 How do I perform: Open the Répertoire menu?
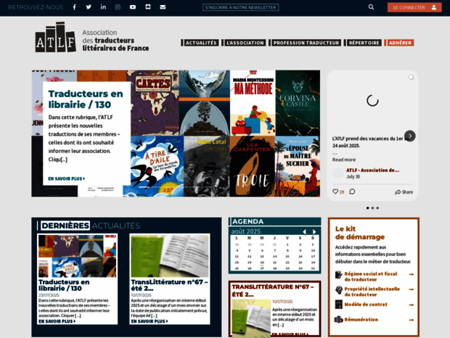364,43
